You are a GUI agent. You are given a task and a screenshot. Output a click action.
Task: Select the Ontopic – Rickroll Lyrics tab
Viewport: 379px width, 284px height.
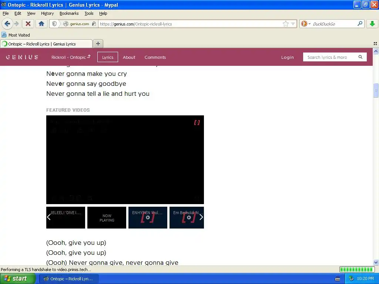tap(46, 44)
